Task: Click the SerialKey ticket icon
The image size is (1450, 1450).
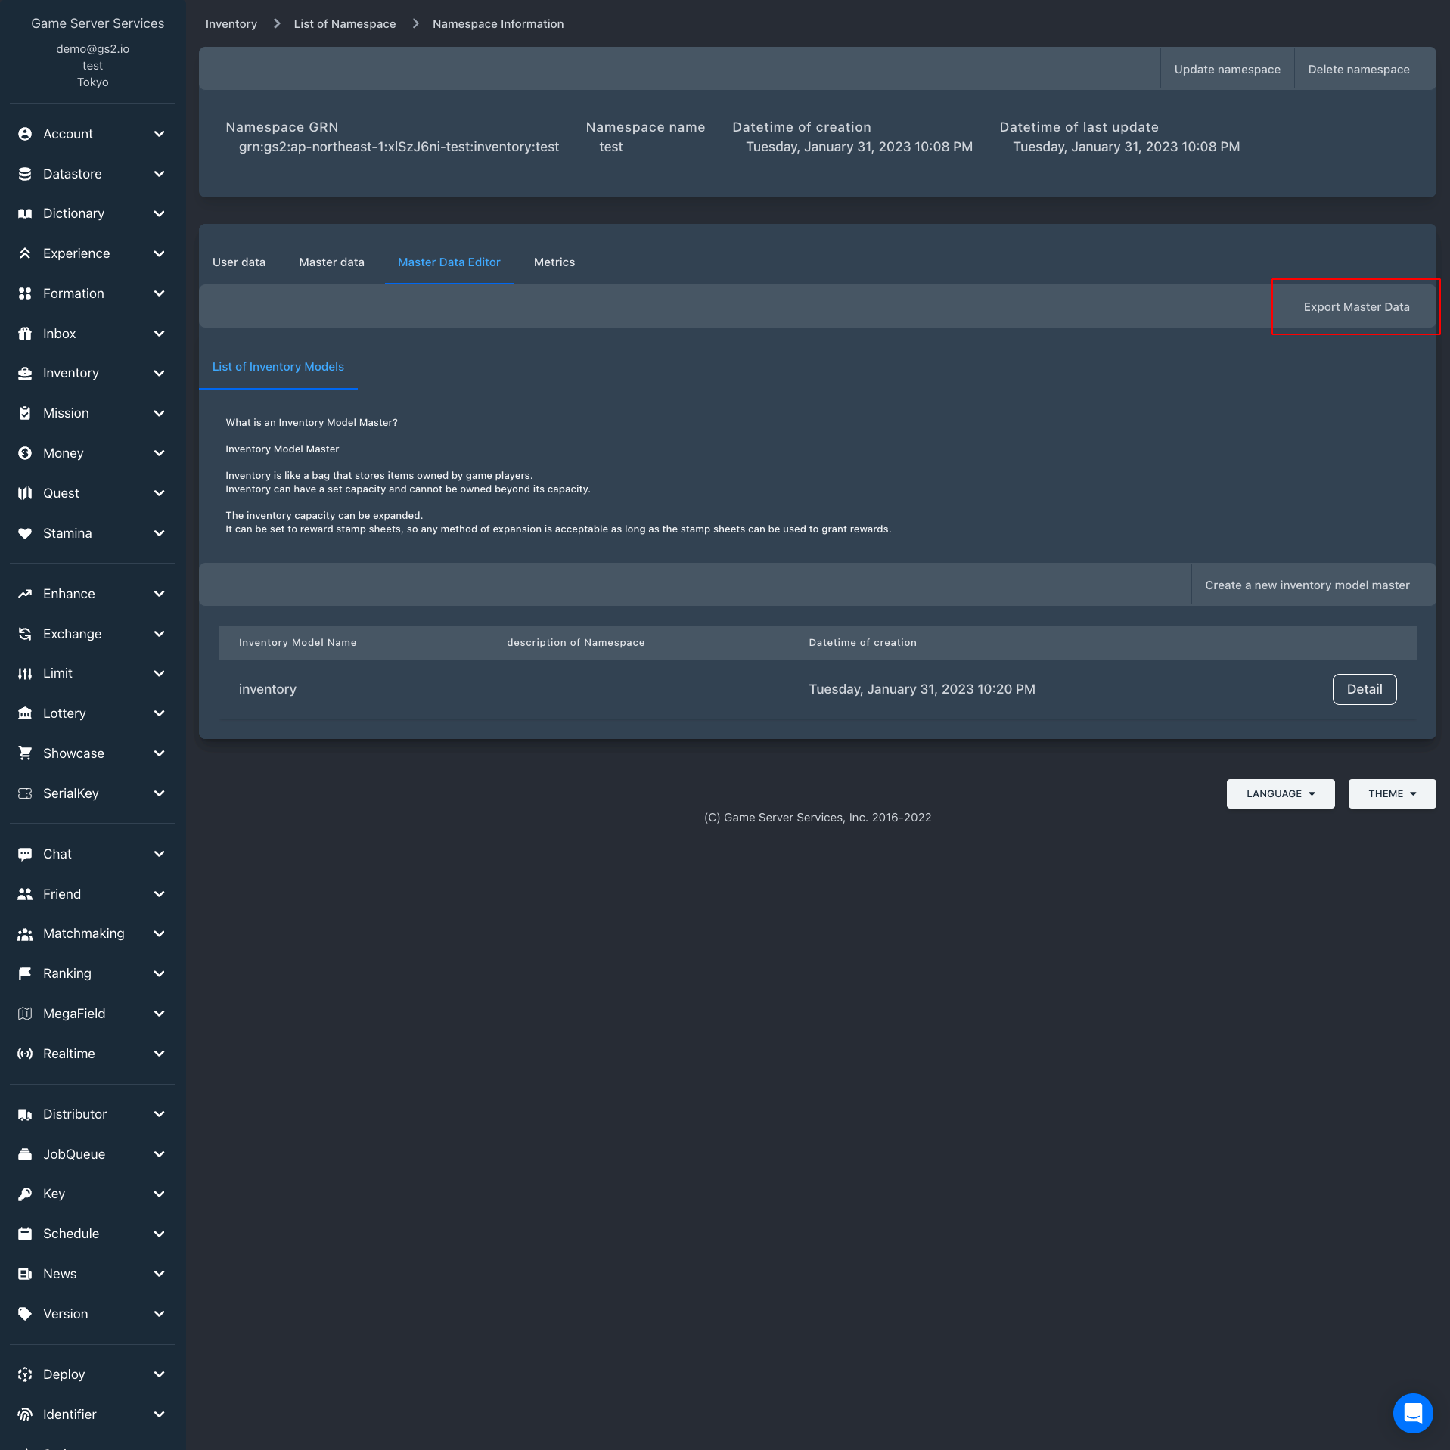Action: click(25, 793)
